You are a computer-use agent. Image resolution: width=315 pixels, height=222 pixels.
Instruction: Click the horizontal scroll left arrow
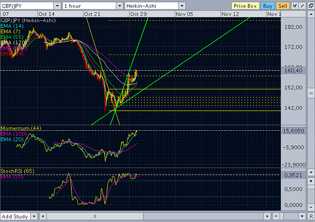43,216
